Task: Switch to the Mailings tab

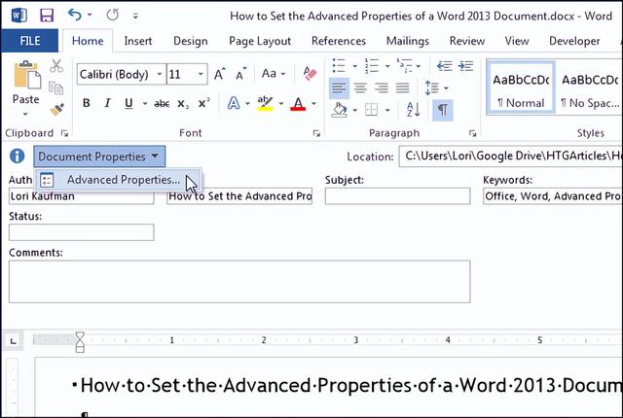Action: pyautogui.click(x=408, y=41)
